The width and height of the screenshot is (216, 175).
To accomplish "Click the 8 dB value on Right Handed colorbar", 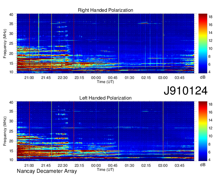I will pos(210,56).
